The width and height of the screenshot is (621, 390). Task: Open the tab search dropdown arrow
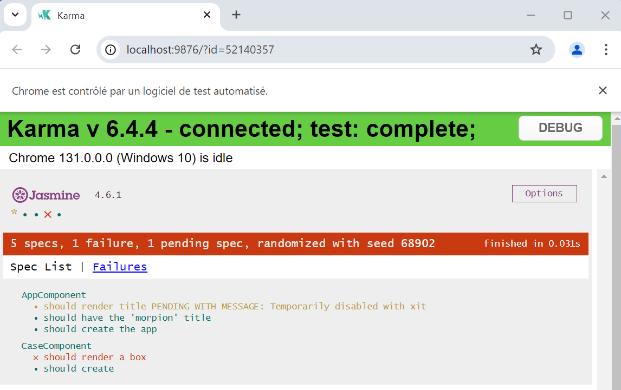[15, 15]
